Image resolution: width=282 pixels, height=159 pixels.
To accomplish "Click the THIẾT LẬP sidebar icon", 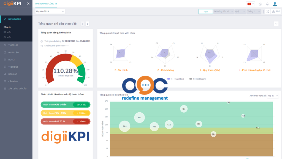I will tap(5, 45).
